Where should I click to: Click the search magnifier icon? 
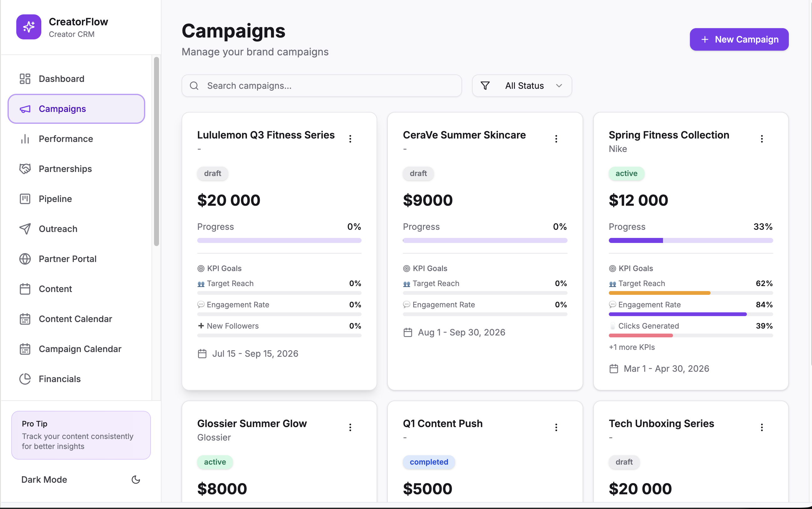point(194,86)
